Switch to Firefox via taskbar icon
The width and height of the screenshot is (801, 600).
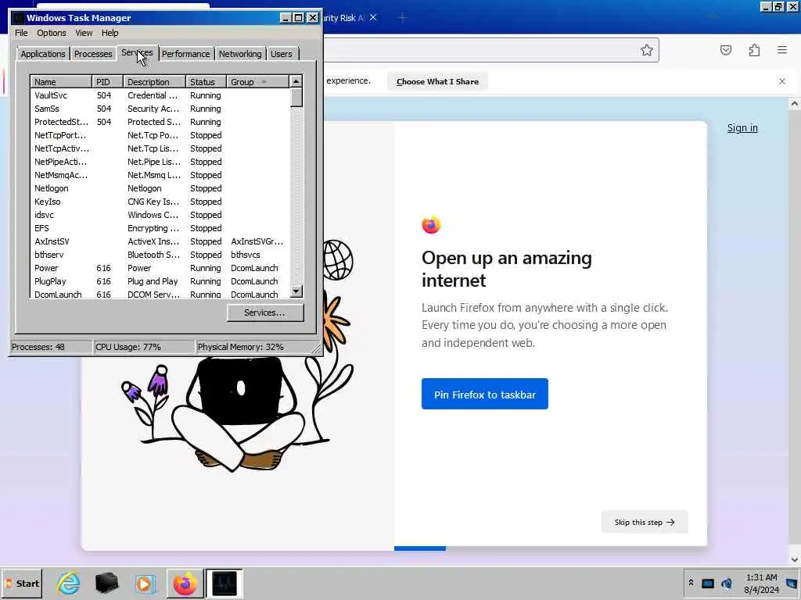click(185, 583)
